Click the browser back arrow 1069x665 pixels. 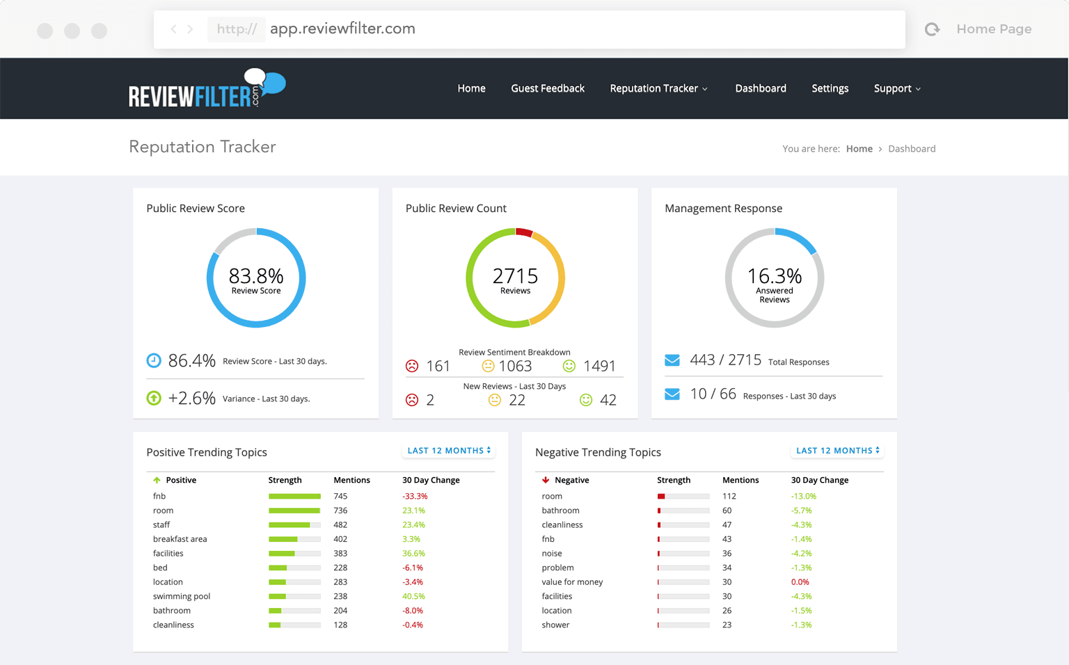(174, 29)
